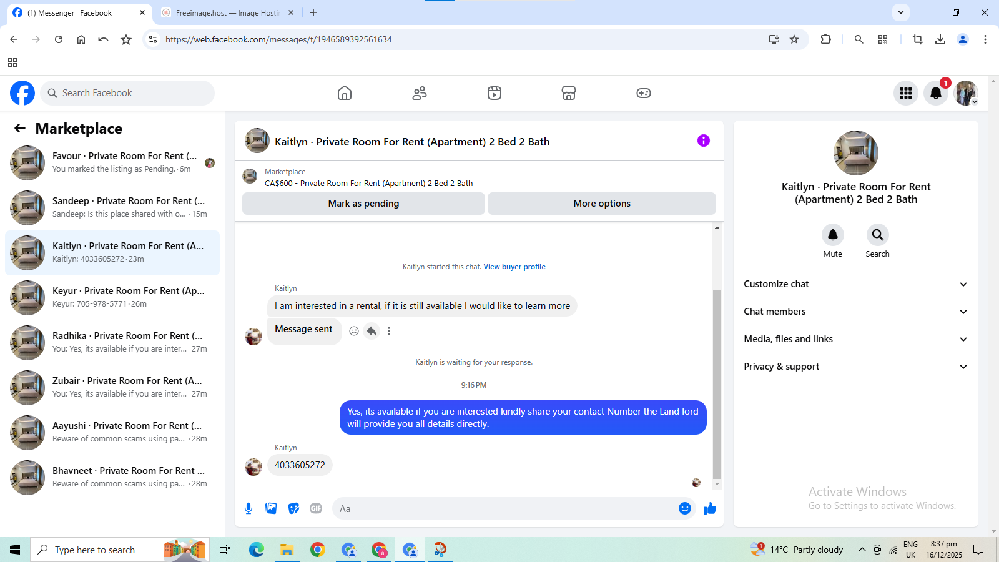Open the Watch video icon
The height and width of the screenshot is (562, 999).
click(x=495, y=93)
